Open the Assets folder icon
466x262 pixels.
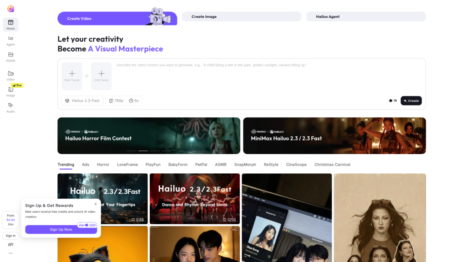point(10,56)
